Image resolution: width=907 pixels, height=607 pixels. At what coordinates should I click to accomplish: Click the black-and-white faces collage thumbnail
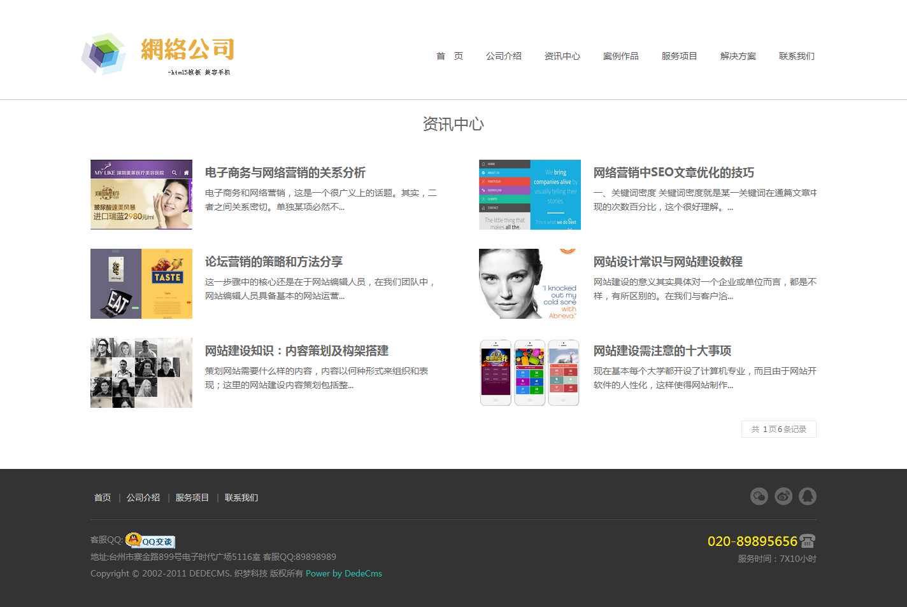(x=141, y=373)
